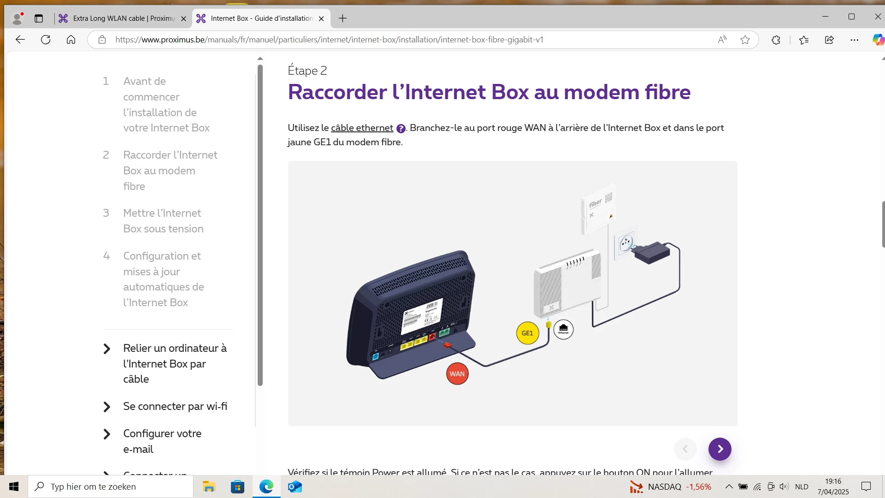Screen dimensions: 885x498
Task: Open the 'câble ethernet' link
Action: click(x=362, y=128)
